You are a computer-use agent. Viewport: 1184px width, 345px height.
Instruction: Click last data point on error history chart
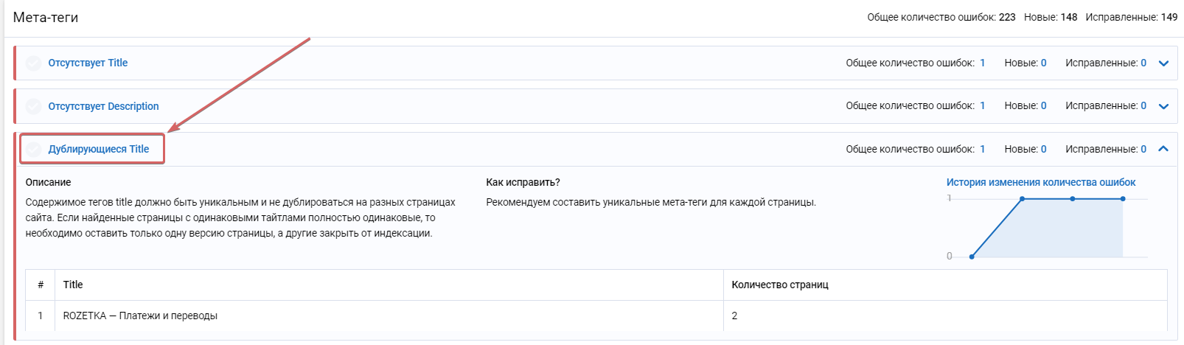(1123, 199)
